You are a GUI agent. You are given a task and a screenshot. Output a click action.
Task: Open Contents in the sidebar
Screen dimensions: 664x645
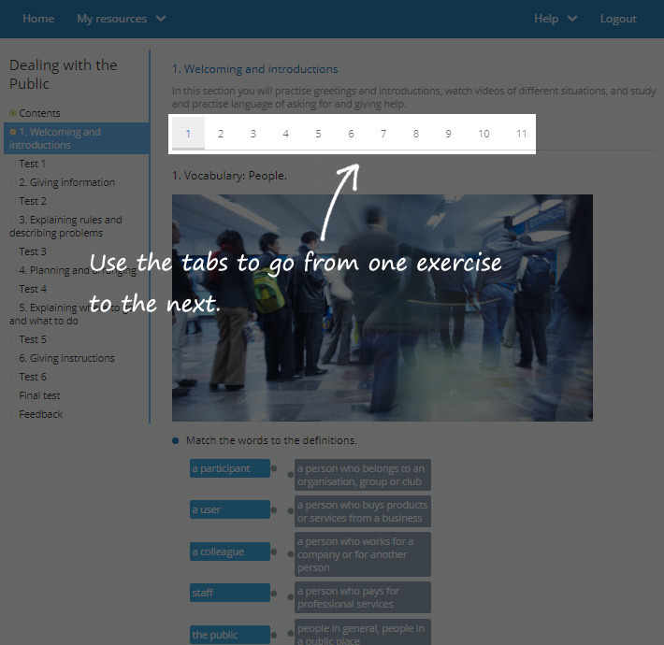tap(39, 113)
